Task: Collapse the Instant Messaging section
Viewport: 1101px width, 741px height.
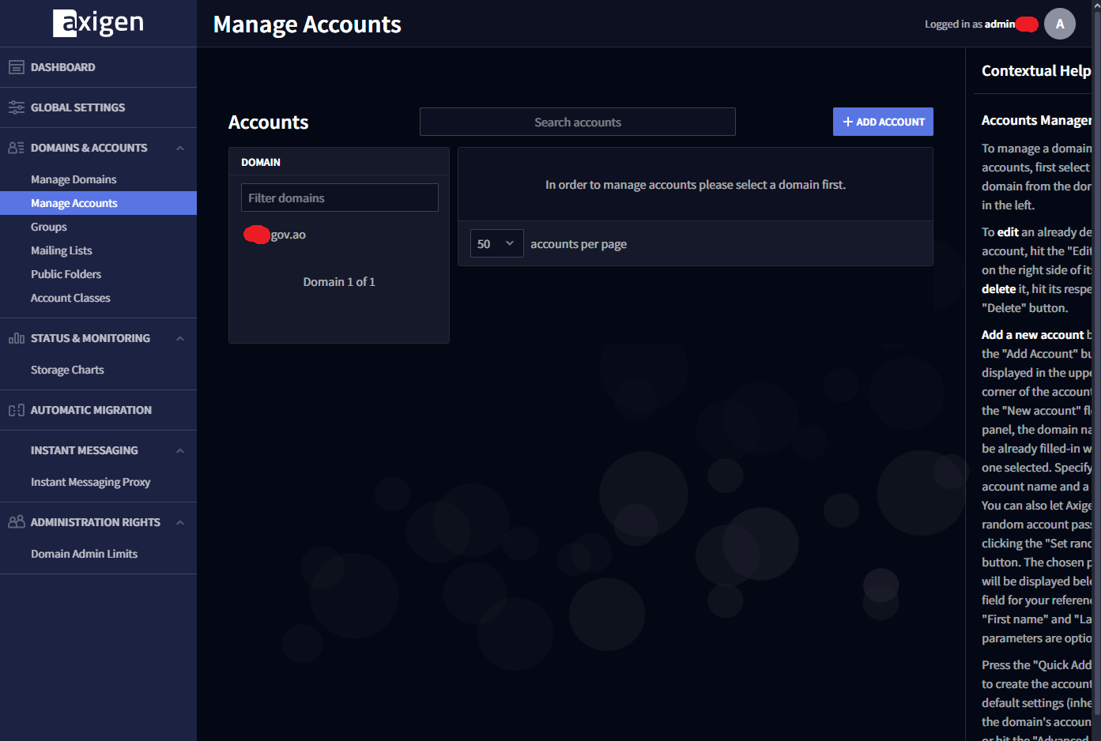Action: point(180,450)
